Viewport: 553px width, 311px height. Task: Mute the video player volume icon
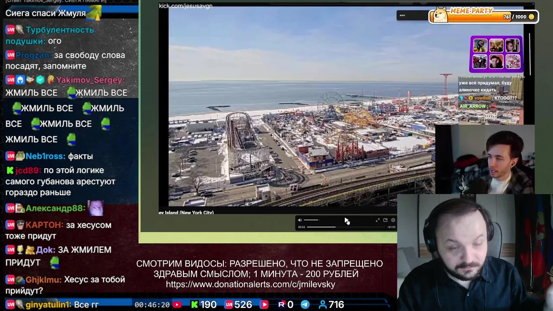click(300, 220)
